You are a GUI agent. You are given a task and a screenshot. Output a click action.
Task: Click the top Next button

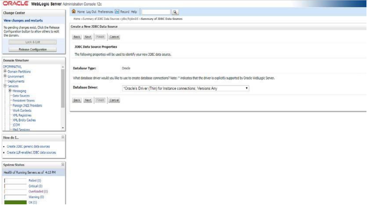88,37
